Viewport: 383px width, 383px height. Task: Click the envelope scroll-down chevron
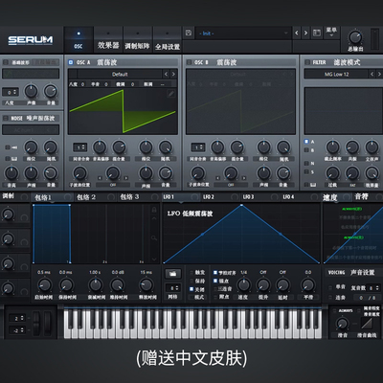tap(154, 259)
